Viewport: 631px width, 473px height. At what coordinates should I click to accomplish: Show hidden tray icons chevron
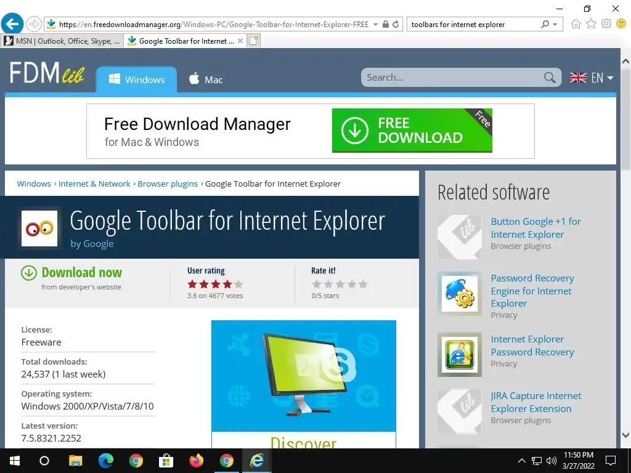pos(521,461)
